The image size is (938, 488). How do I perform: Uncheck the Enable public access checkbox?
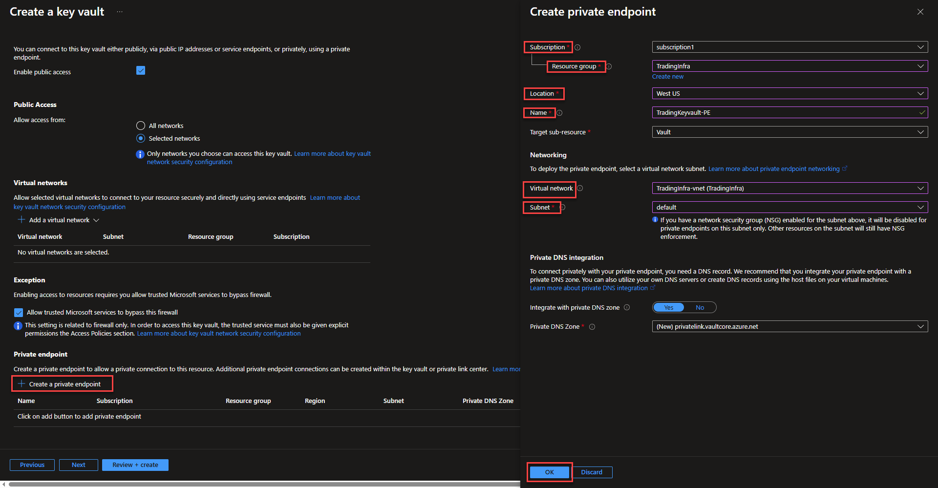pos(141,70)
